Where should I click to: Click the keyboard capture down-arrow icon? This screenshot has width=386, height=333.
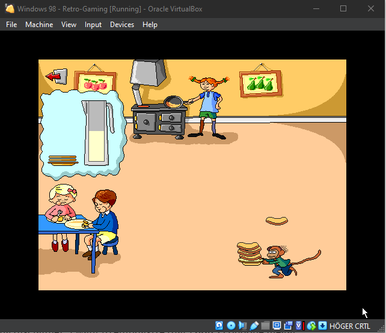pos(322,326)
